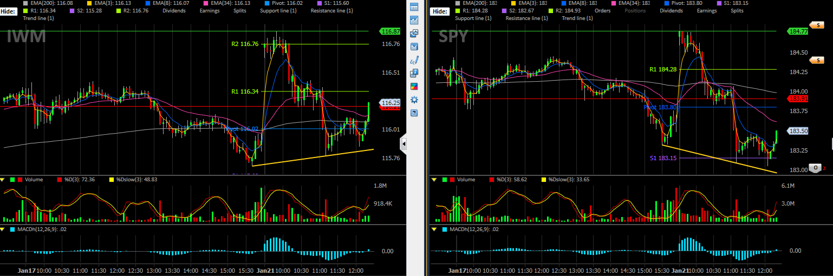Click IWM current price tag 116.25
Screen dimensions: 833x276
390,102
